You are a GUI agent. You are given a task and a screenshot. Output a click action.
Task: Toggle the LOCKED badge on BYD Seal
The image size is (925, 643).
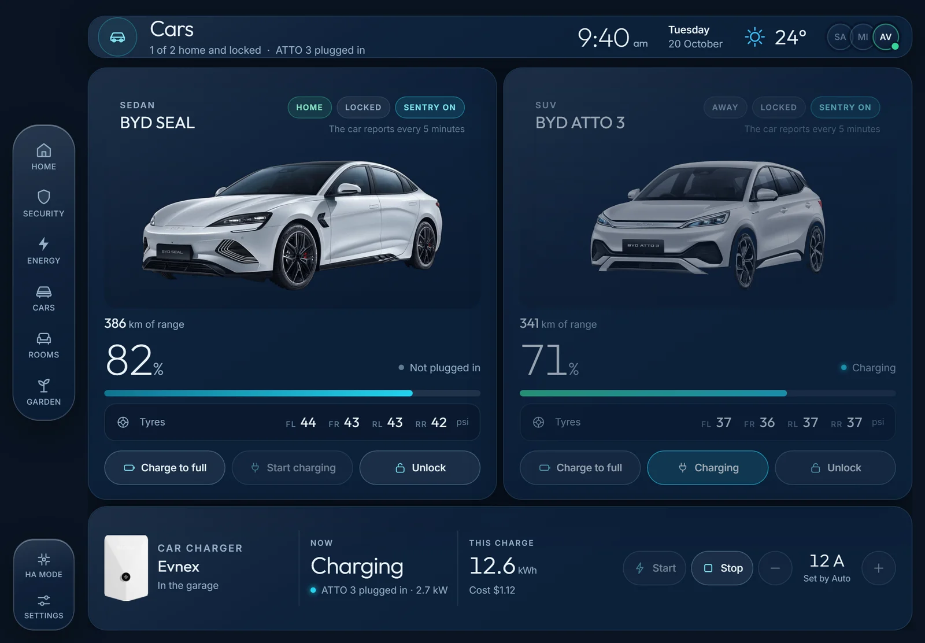(x=363, y=108)
